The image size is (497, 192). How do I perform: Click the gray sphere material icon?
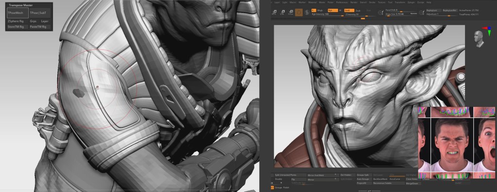coord(307,13)
